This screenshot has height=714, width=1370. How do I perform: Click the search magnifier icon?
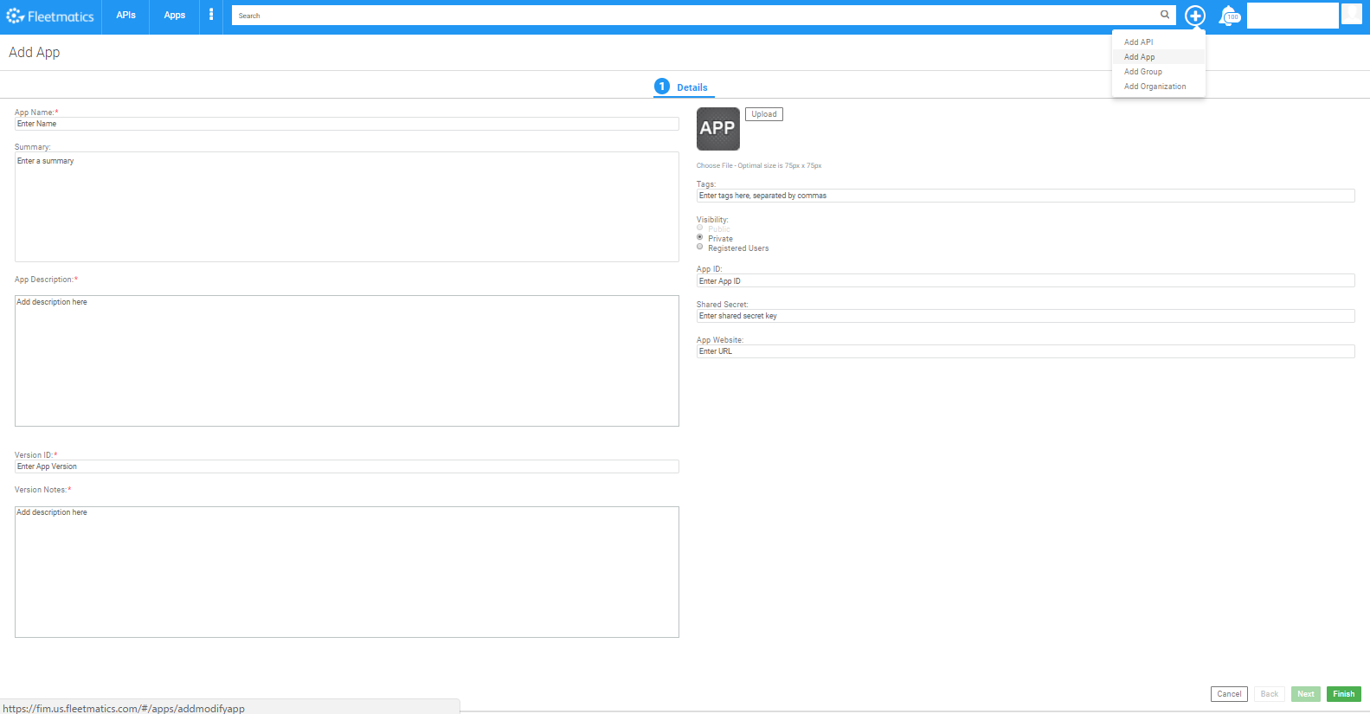coord(1165,15)
